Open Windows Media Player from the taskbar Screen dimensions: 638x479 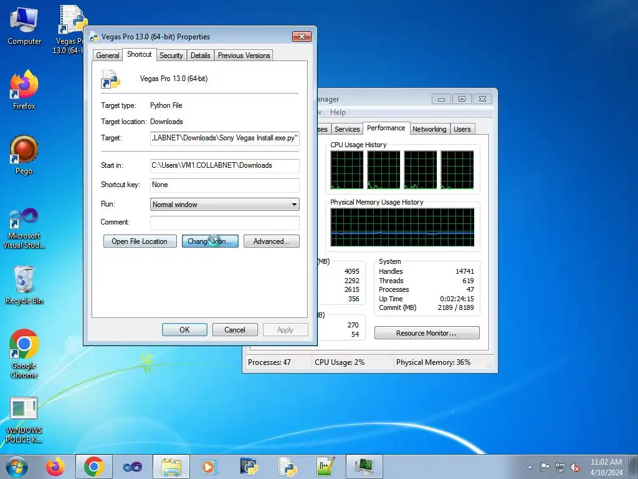[x=209, y=467]
